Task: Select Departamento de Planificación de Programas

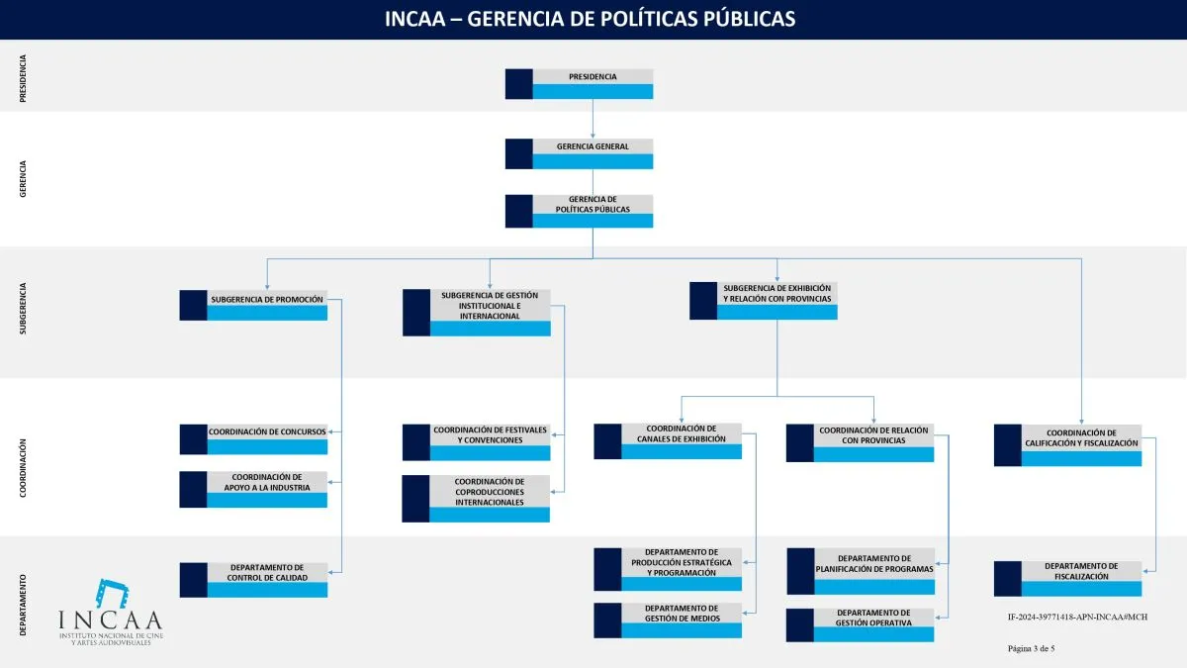Action: tap(861, 571)
